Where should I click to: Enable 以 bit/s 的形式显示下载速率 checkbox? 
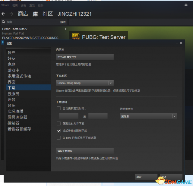point(59,138)
